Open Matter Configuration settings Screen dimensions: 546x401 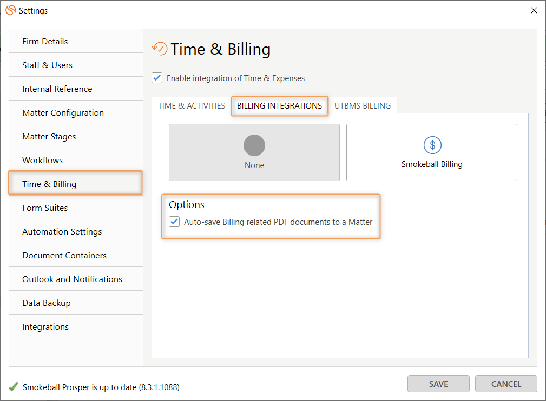(x=63, y=112)
